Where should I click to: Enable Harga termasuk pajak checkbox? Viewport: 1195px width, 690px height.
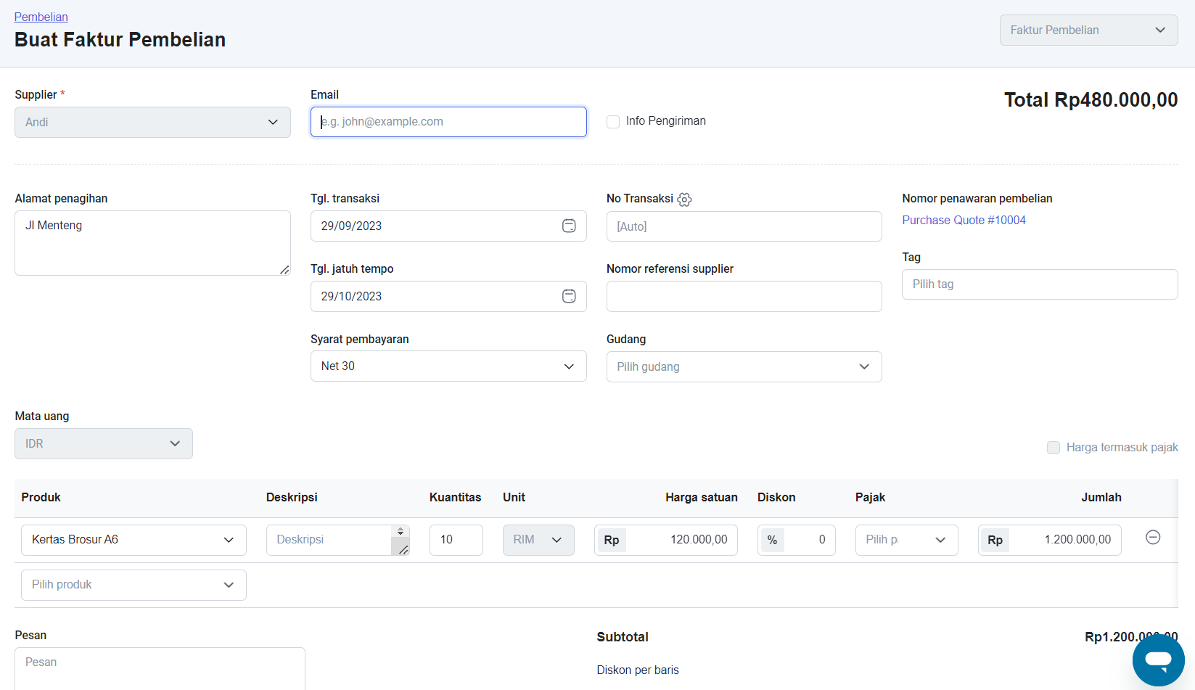coord(1054,448)
